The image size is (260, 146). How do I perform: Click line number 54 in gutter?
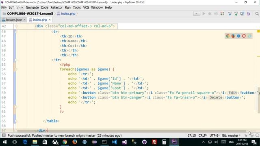pyautogui.click(x=4, y=69)
